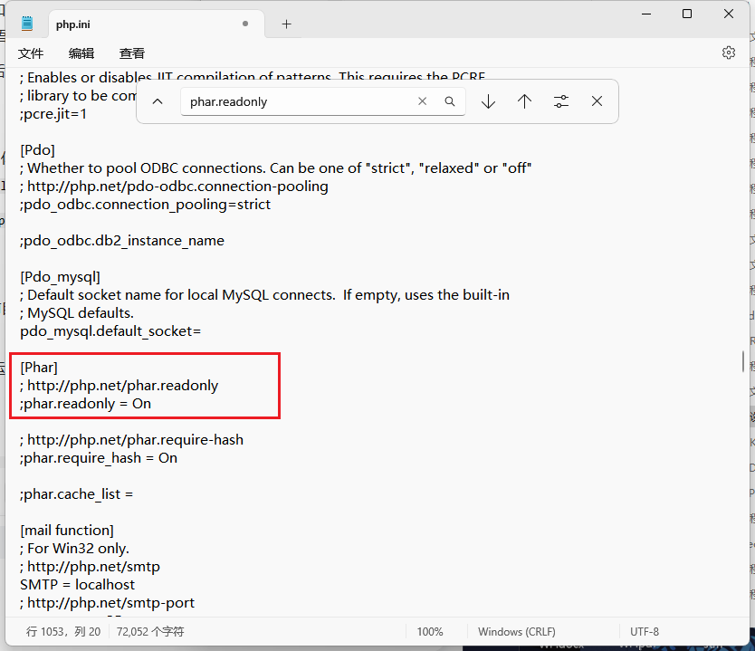Close the find bar

[x=597, y=101]
